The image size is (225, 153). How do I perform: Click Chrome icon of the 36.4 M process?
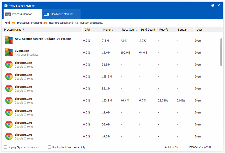(9, 124)
